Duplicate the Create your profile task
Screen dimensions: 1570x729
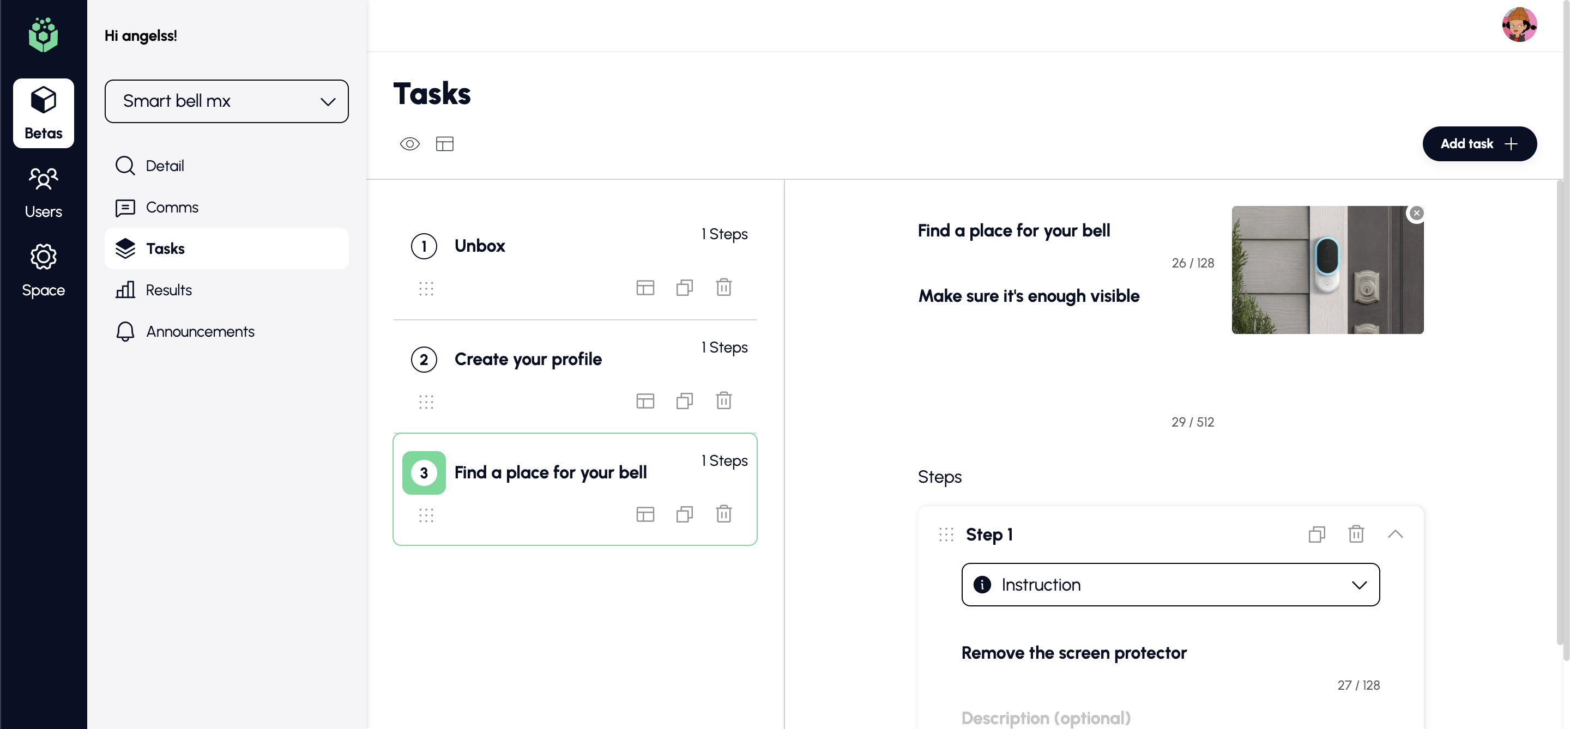tap(685, 401)
